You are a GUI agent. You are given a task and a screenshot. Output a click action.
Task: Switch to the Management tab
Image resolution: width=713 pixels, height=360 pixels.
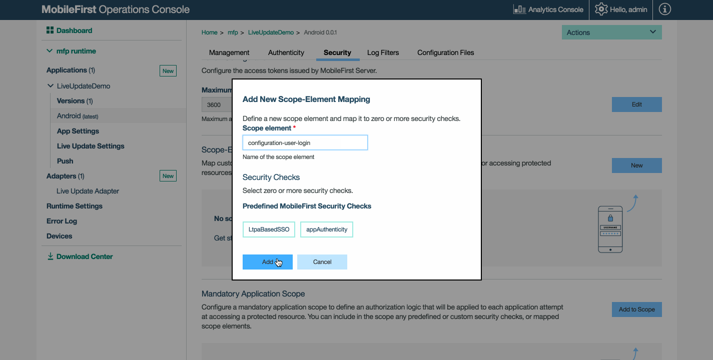click(x=229, y=52)
